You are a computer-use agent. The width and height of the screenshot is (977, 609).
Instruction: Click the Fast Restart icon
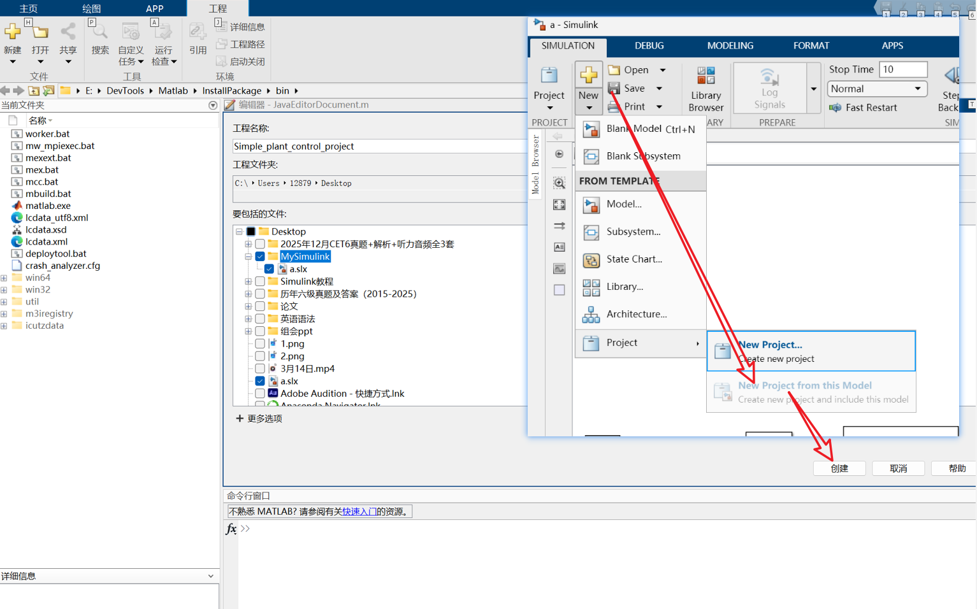pos(835,107)
